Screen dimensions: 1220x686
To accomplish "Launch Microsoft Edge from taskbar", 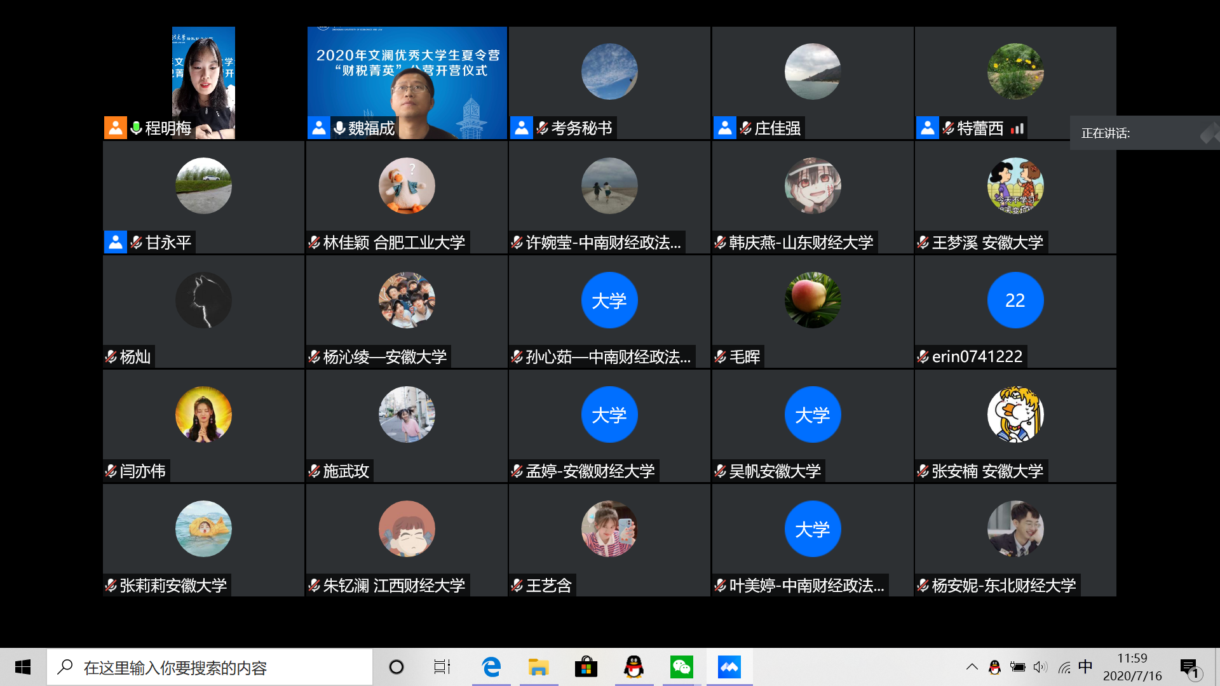I will click(x=491, y=667).
